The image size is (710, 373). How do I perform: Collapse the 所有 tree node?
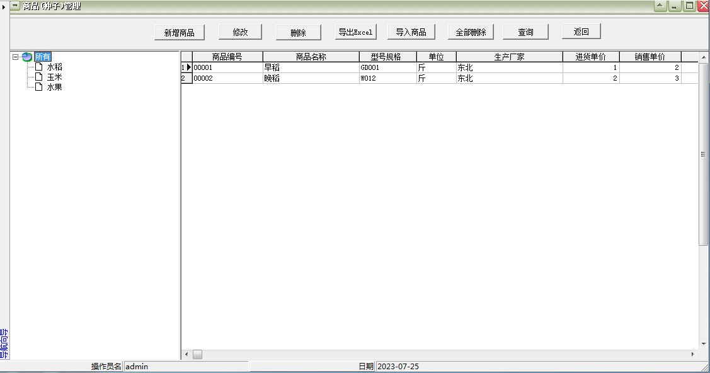click(x=15, y=57)
